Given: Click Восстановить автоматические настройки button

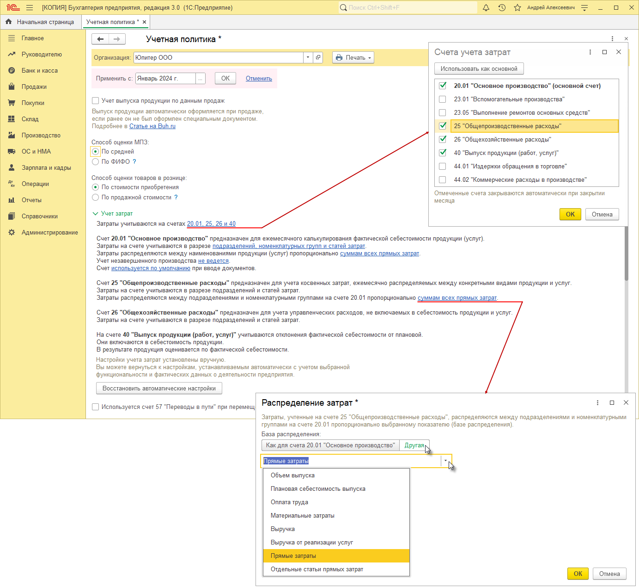Looking at the screenshot, I should [x=159, y=388].
